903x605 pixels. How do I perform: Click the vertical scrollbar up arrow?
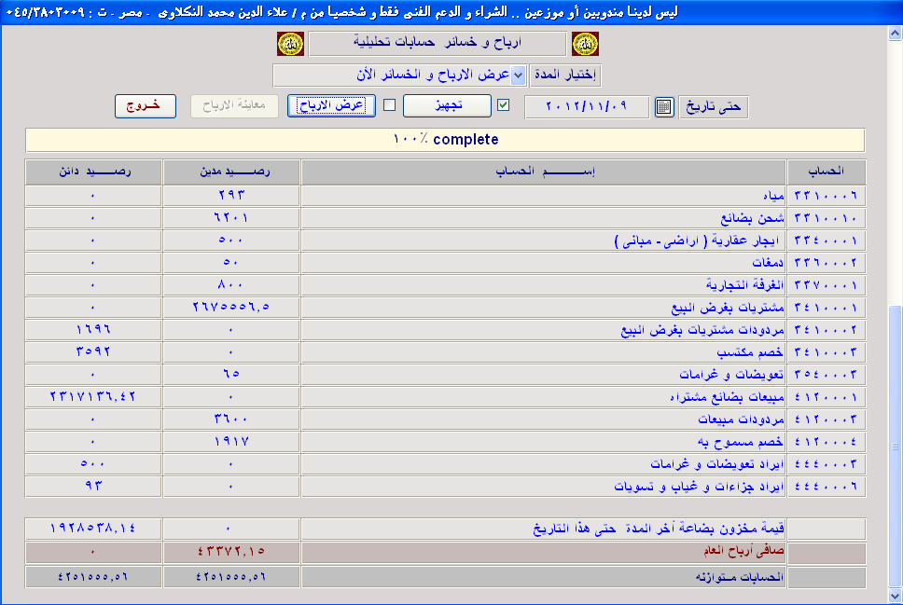895,34
